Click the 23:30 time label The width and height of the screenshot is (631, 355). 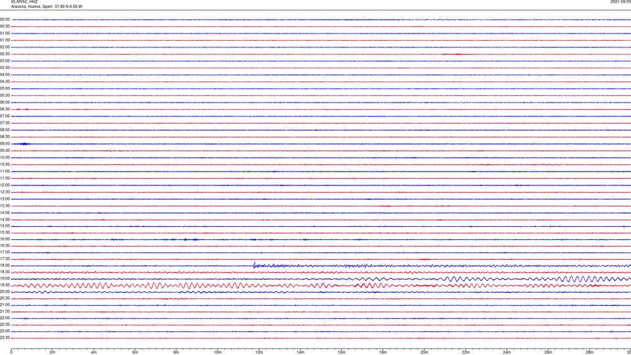coord(5,338)
